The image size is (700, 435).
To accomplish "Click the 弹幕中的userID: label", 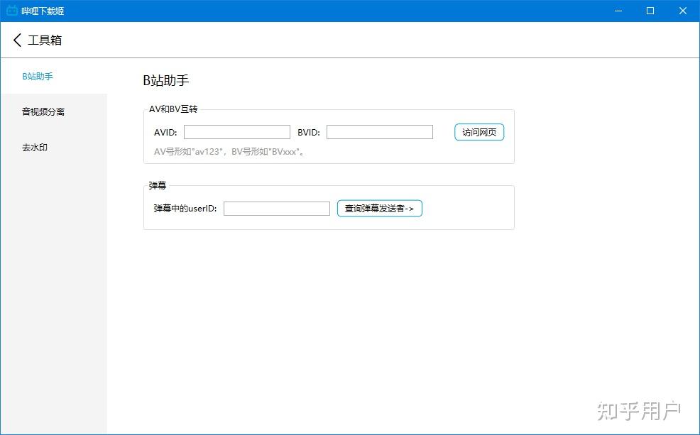I will [x=185, y=209].
